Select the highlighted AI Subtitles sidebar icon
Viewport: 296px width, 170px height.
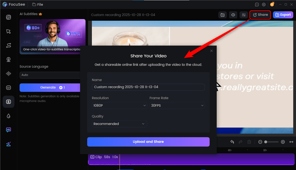point(9,102)
